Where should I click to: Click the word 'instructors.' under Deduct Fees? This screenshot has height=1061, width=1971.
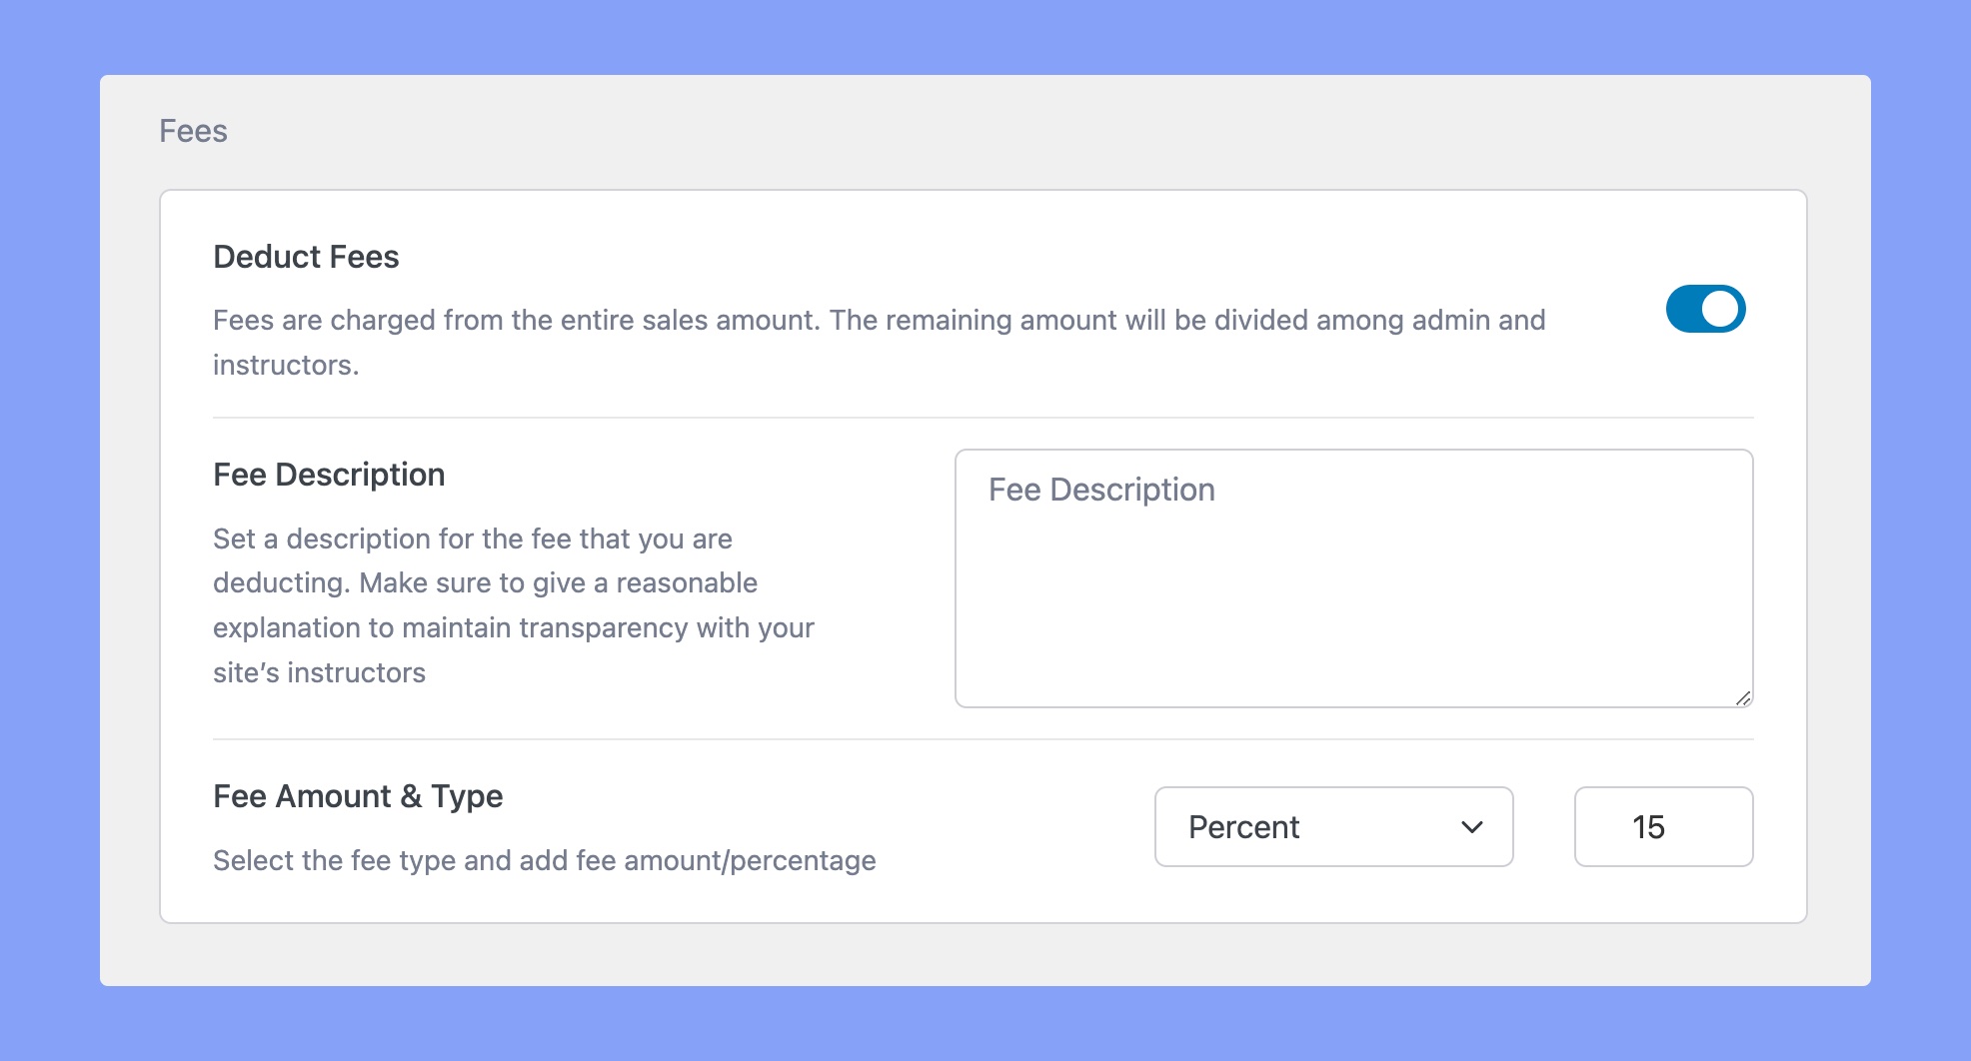point(286,365)
